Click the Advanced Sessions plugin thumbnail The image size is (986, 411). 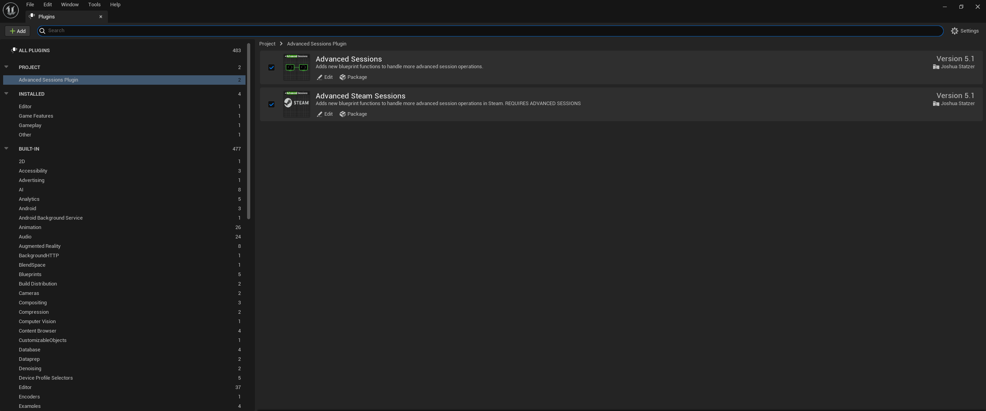click(x=297, y=67)
